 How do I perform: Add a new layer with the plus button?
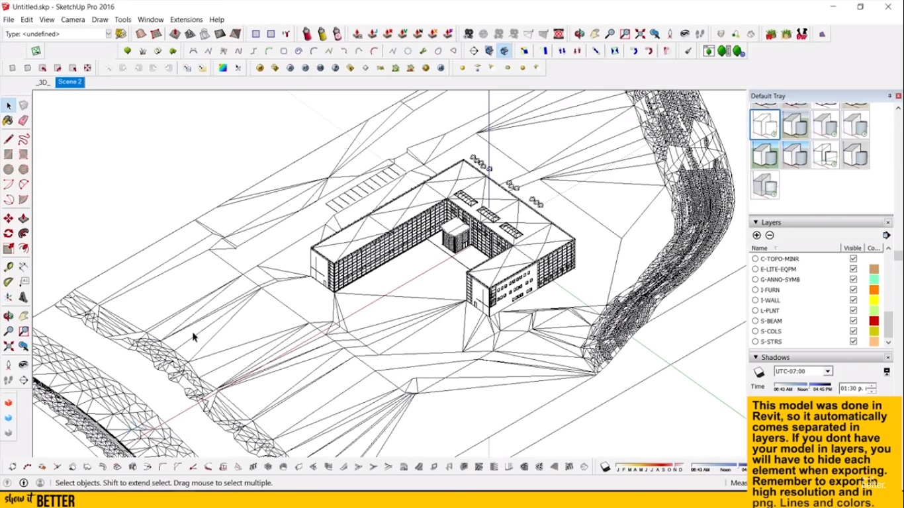click(756, 235)
